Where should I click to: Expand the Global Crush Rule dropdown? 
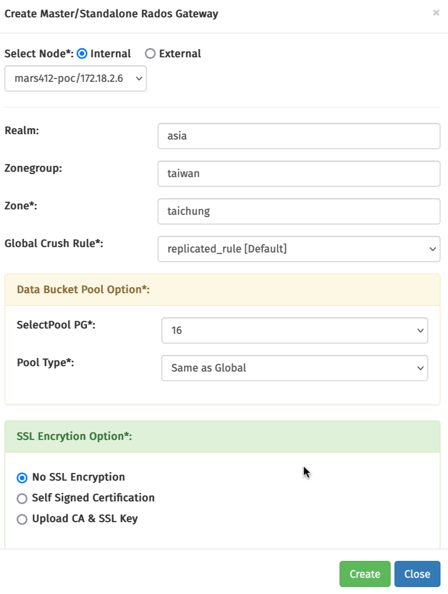tap(299, 249)
